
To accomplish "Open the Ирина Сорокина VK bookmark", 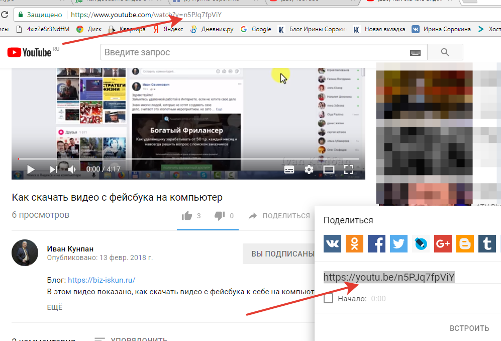I will [x=441, y=29].
